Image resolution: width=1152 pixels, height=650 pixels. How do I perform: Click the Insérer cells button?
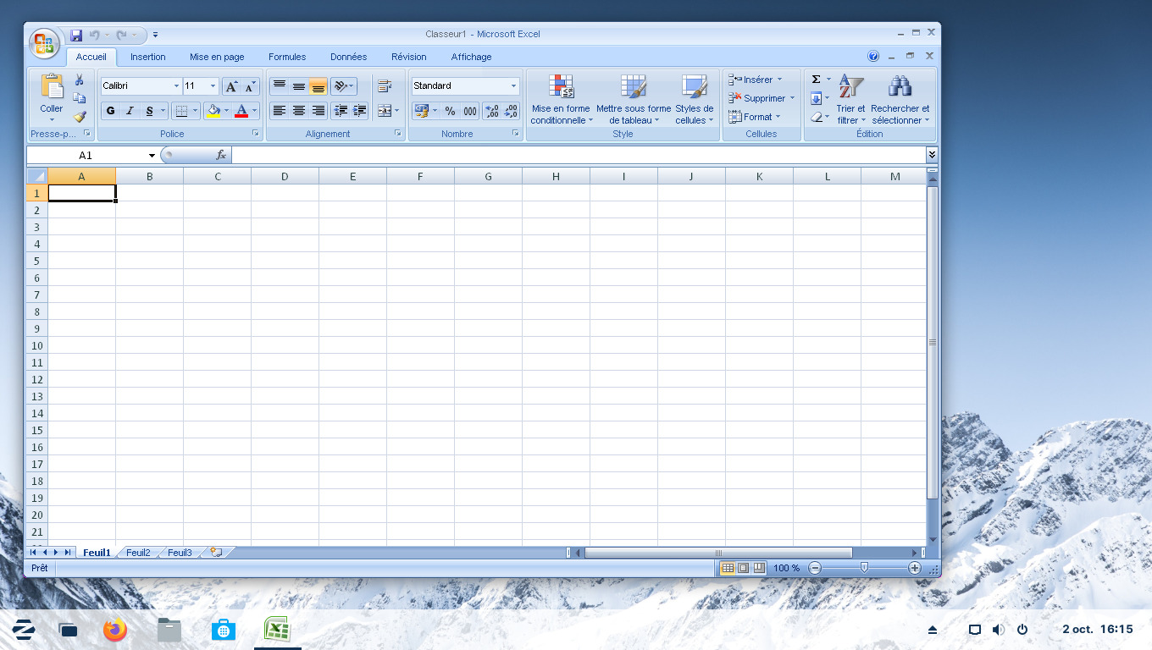coord(756,80)
